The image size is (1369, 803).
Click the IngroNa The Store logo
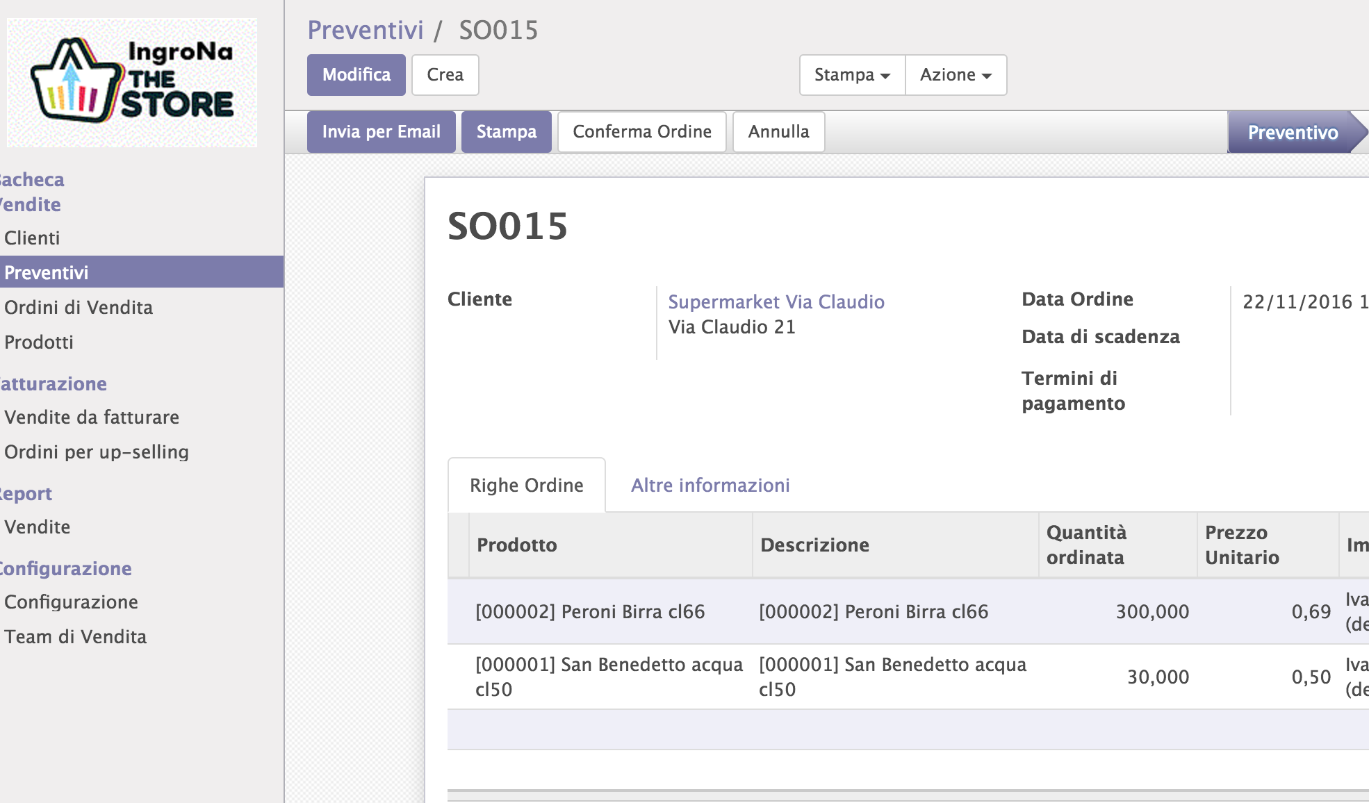tap(132, 82)
